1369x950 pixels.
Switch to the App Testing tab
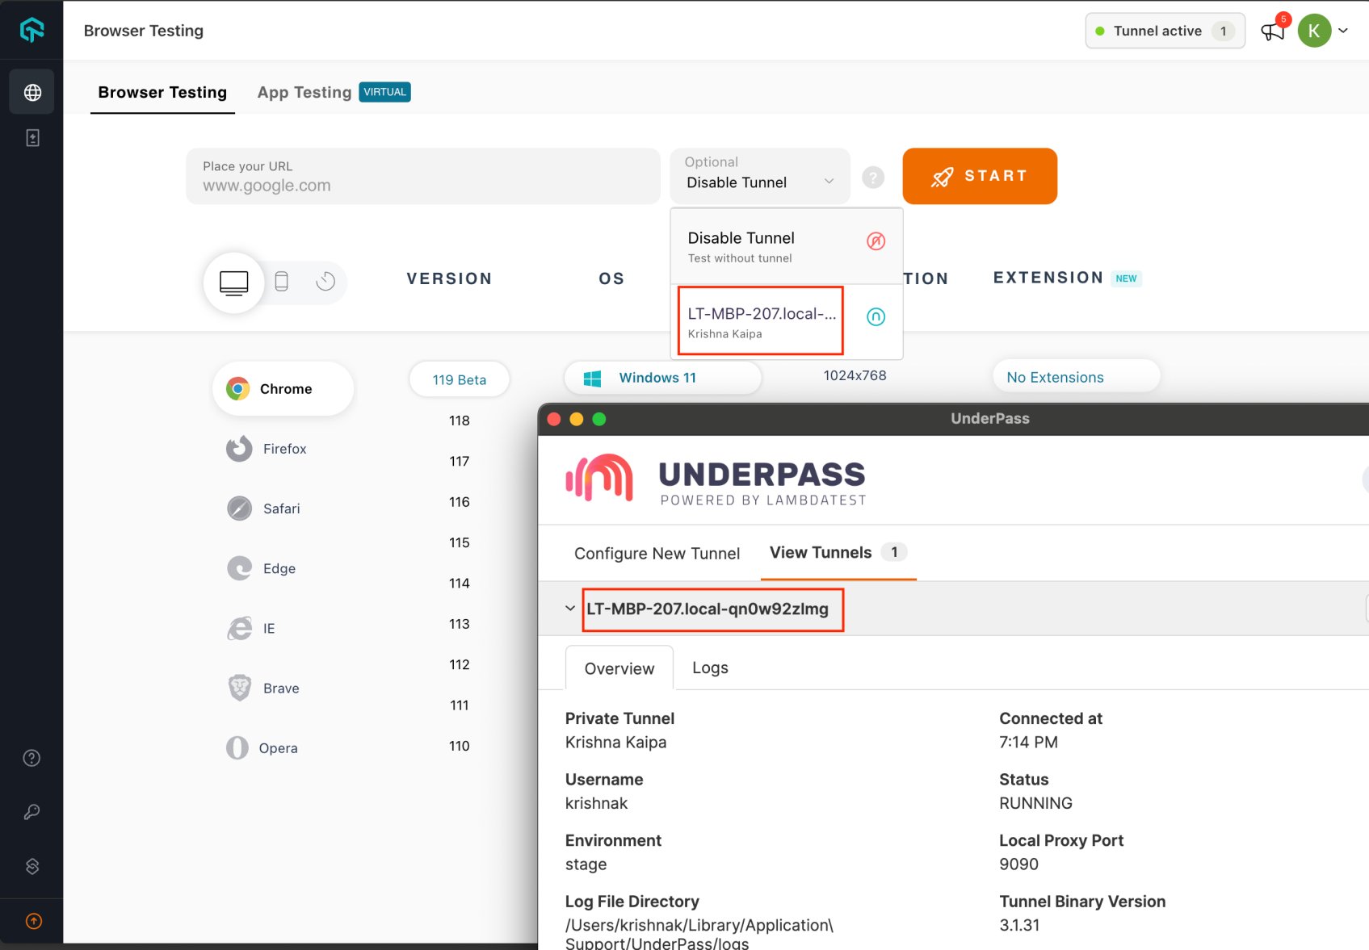coord(305,93)
